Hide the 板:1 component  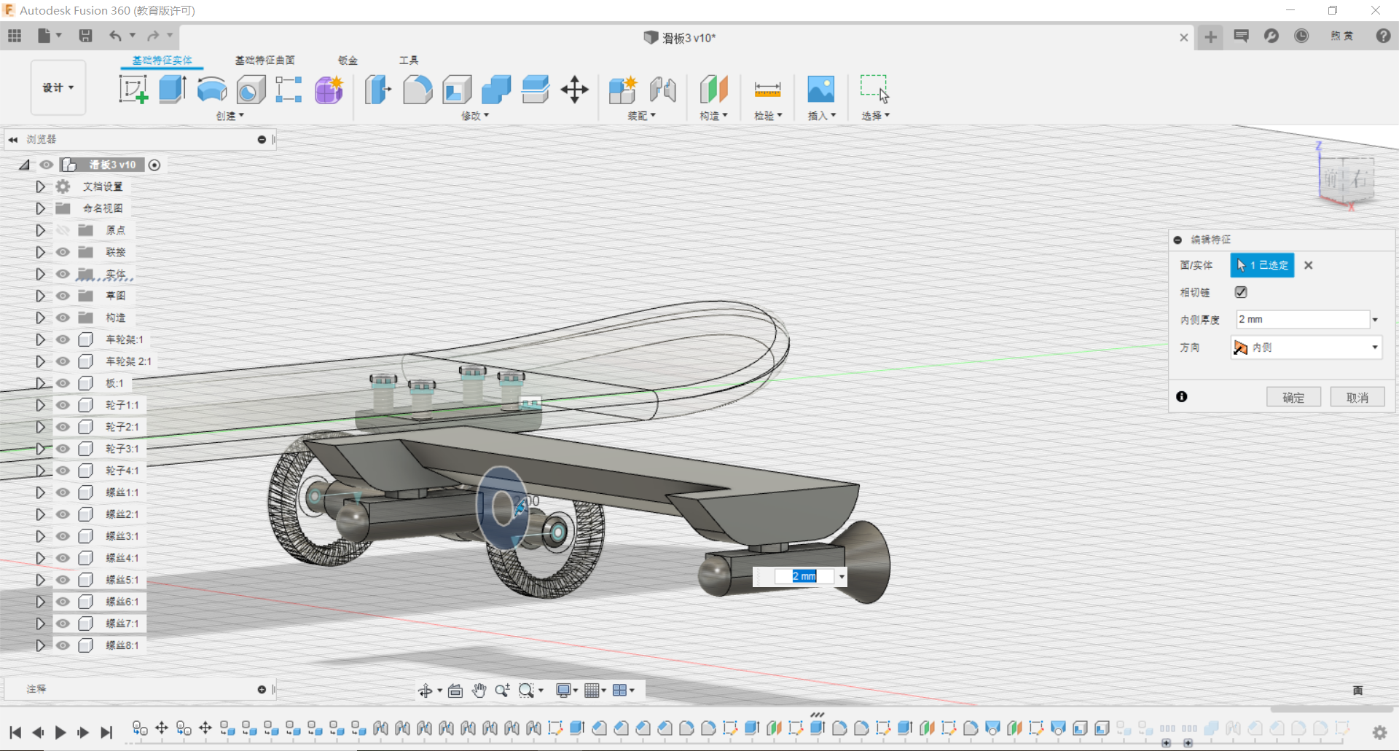click(x=63, y=383)
